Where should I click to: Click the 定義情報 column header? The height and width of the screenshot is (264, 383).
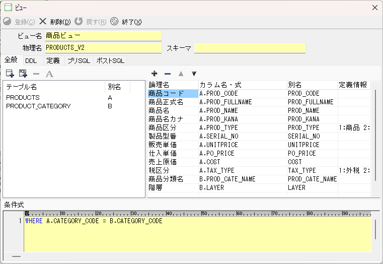point(354,85)
